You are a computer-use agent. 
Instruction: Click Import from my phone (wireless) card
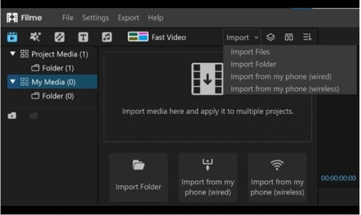pos(277,177)
